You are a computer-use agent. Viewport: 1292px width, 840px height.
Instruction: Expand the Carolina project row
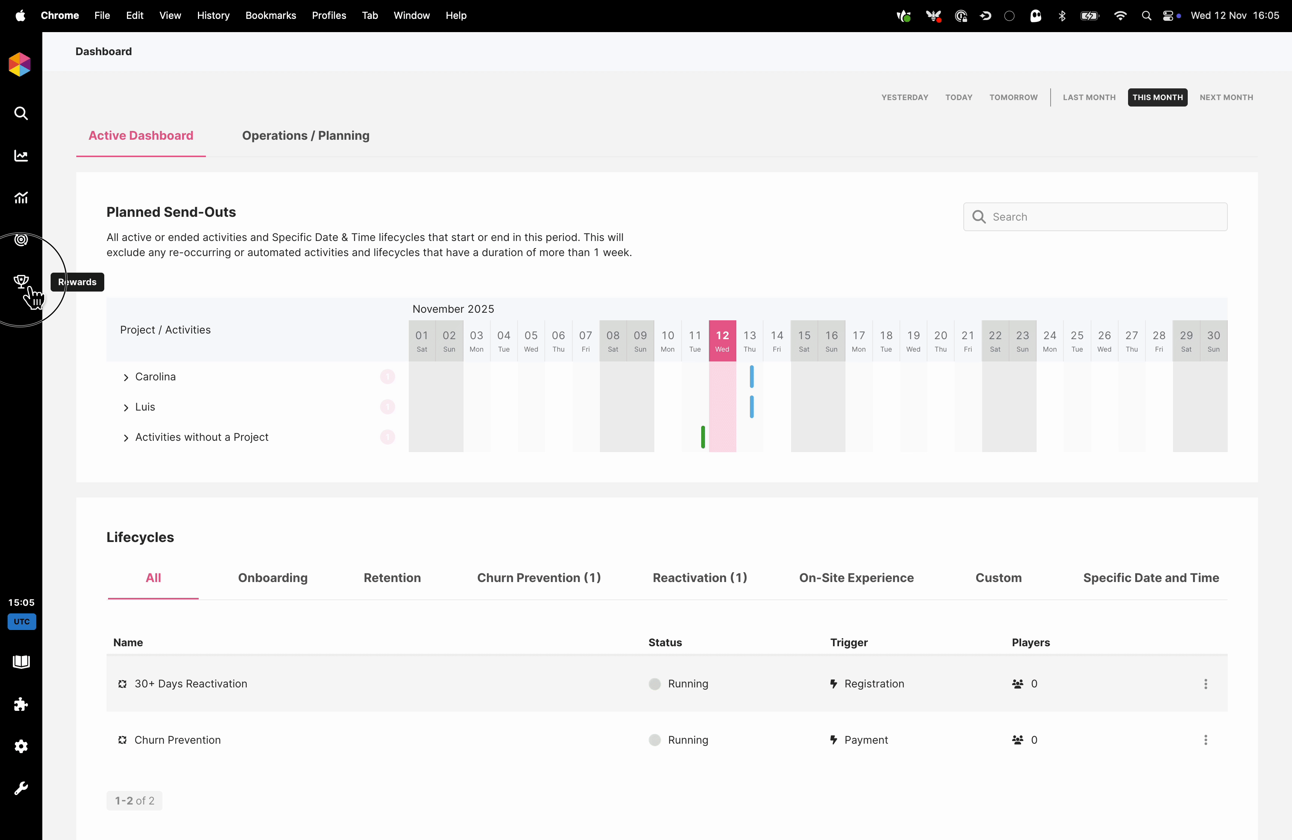pos(126,377)
